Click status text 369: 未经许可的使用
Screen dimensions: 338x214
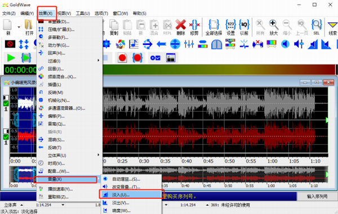(x=230, y=205)
